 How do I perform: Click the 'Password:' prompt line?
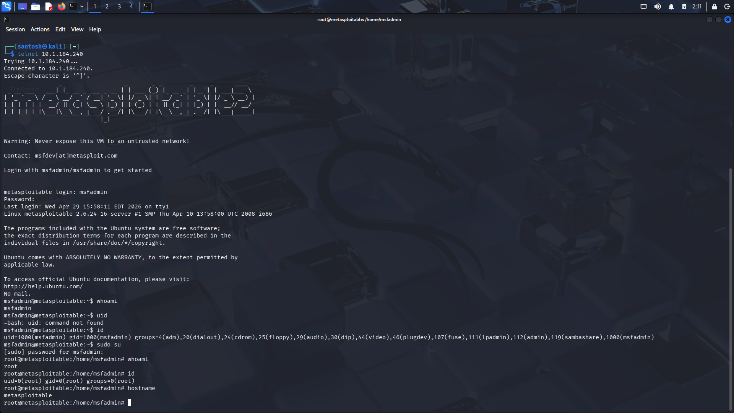(19, 200)
